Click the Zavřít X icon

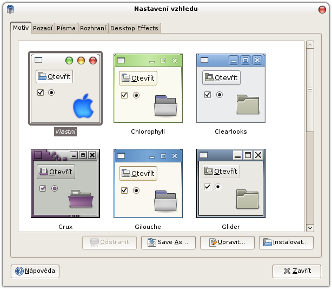coord(287,271)
